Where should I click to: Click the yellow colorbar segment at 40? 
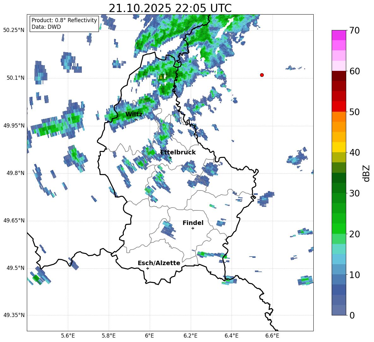coord(339,147)
